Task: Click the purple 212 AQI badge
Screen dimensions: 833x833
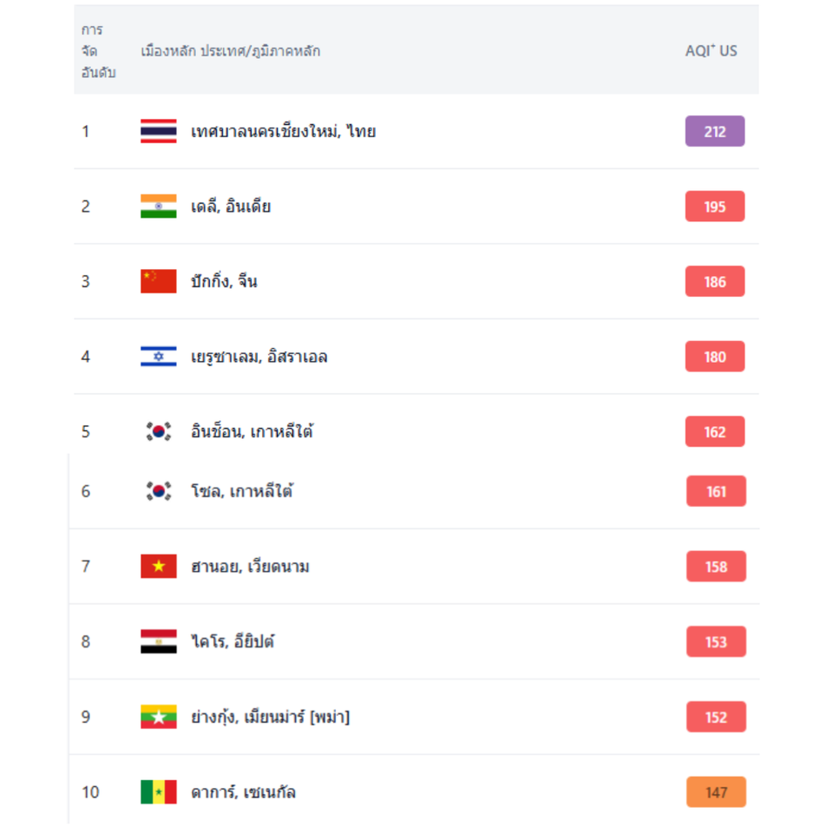Action: coord(715,132)
